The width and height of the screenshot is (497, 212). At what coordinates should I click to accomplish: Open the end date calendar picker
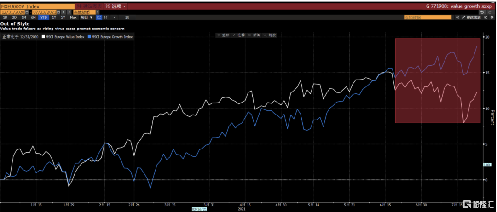(x=58, y=12)
